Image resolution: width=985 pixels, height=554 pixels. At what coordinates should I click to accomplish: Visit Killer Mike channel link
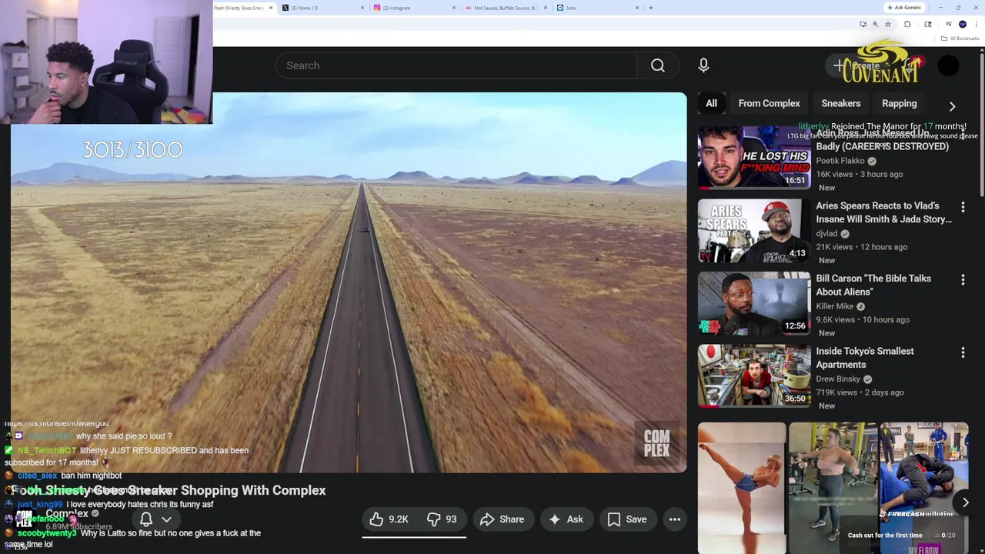[835, 306]
